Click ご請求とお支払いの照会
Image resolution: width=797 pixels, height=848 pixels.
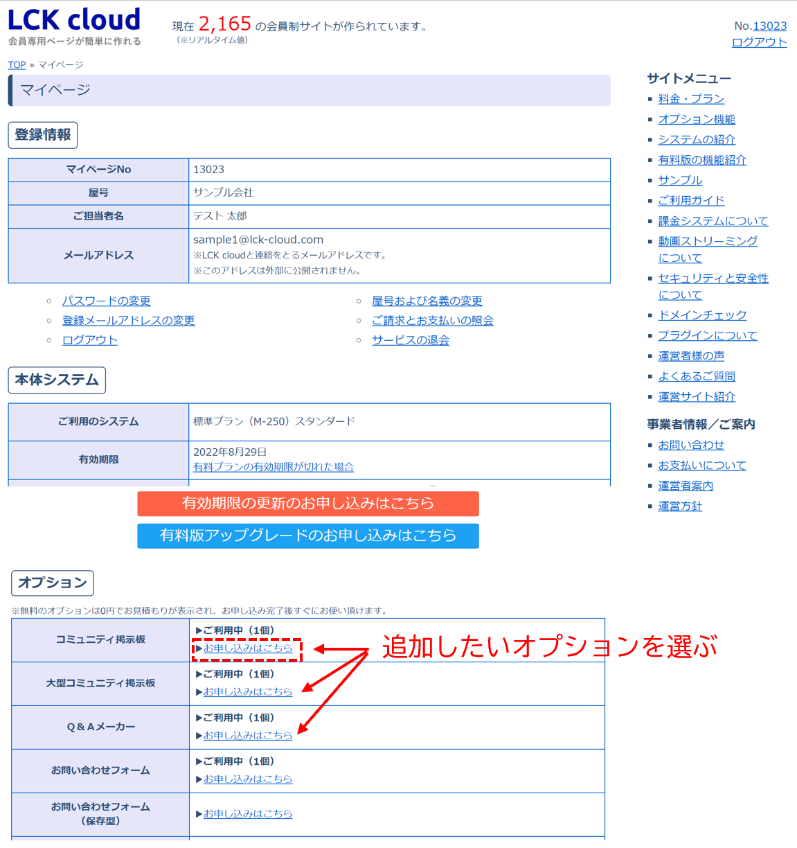(x=429, y=320)
